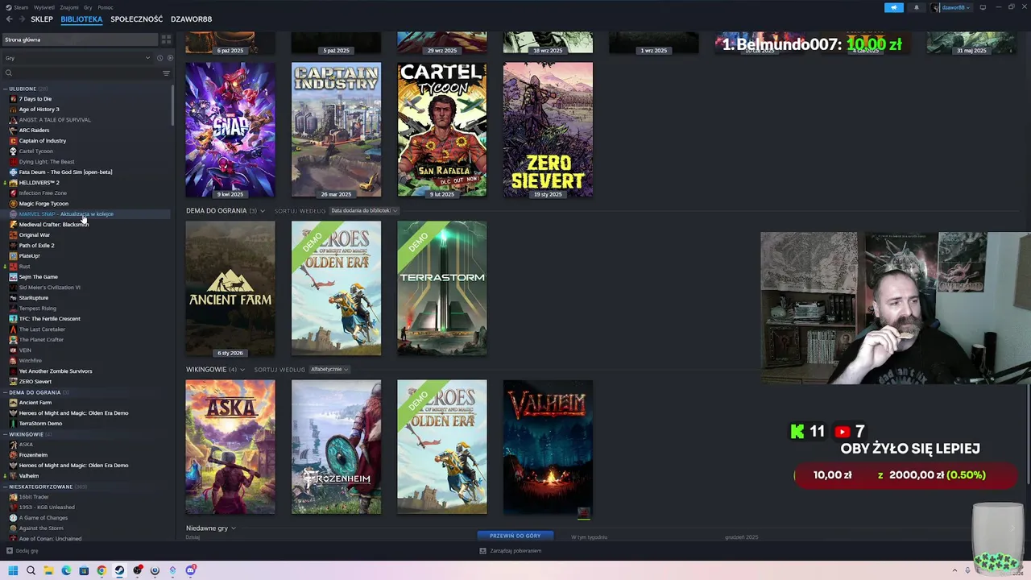Click the library search magnifier
1031x580 pixels.
coord(9,73)
